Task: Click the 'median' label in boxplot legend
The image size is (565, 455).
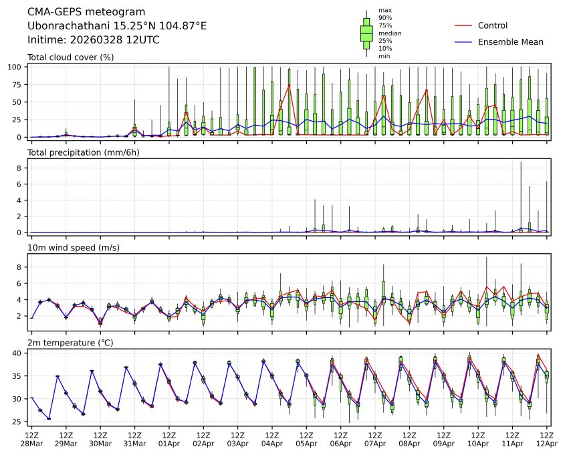Action: (x=385, y=33)
